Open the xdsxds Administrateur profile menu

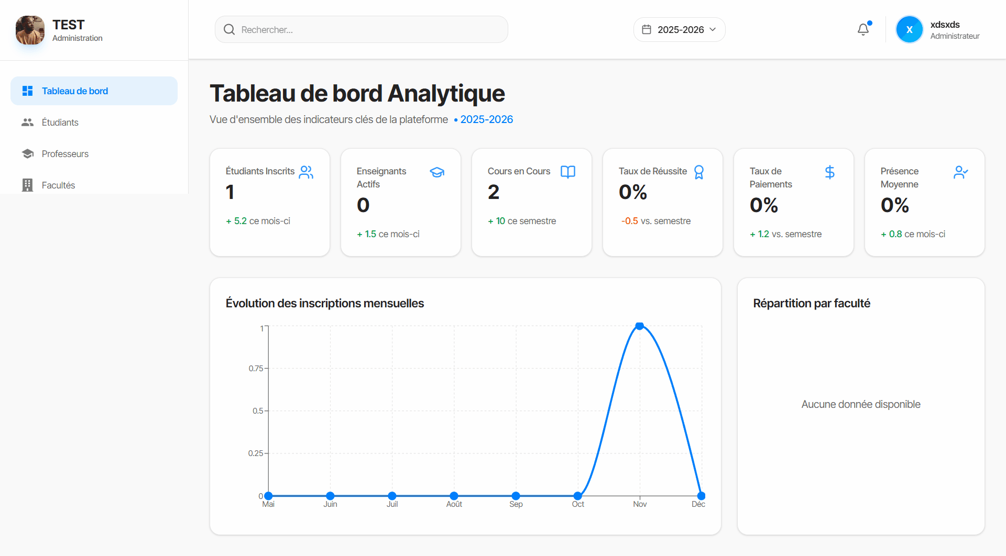[x=938, y=30]
